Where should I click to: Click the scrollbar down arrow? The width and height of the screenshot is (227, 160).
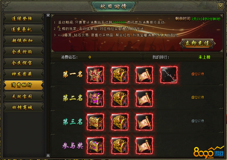pos(48,155)
